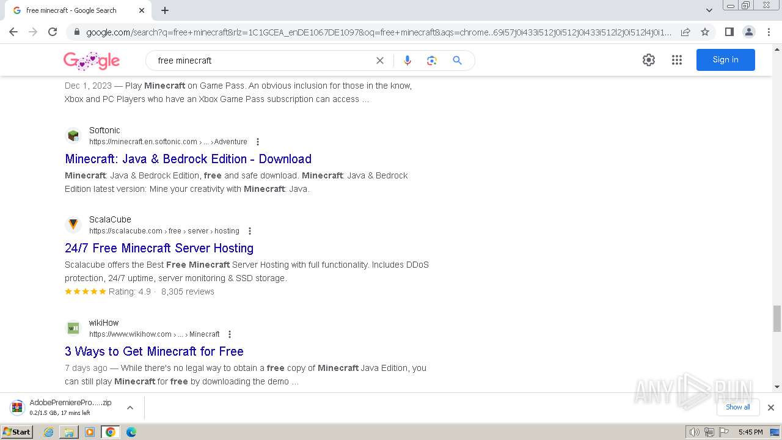Expand the tab search dropdown
The height and width of the screenshot is (440, 782).
pyautogui.click(x=709, y=10)
